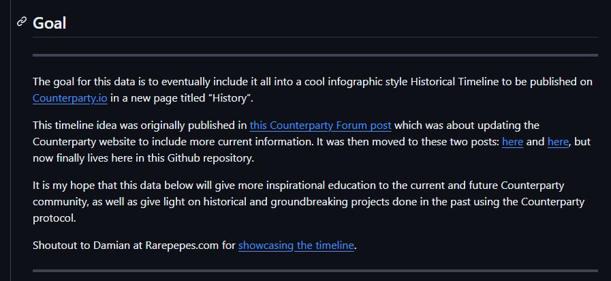Screen dimensions: 611x281
Task: Click the thick divider below Shoutout paragraph
Action: click(315, 271)
